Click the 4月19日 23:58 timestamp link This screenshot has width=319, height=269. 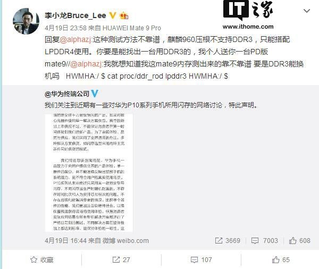tap(66, 28)
